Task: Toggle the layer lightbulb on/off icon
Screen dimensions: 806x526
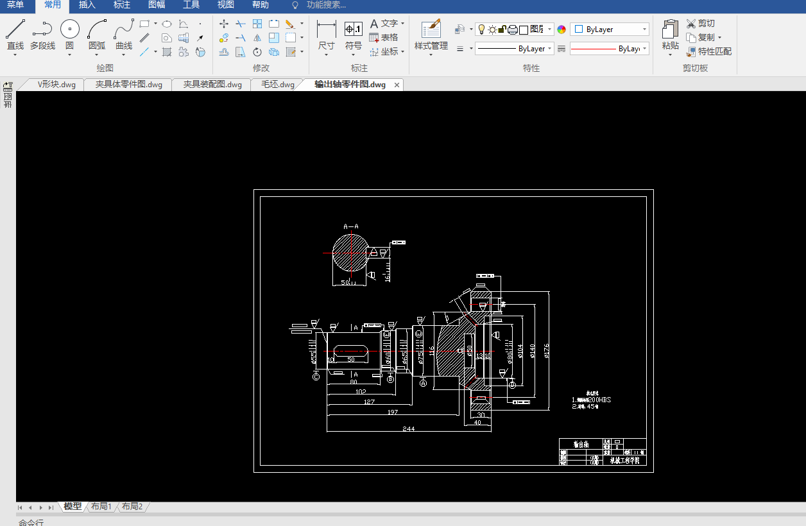Action: (x=481, y=30)
